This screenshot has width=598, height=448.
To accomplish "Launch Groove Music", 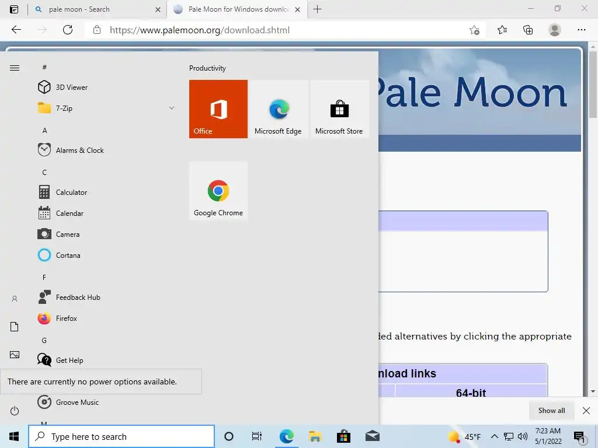I will pyautogui.click(x=107, y=402).
